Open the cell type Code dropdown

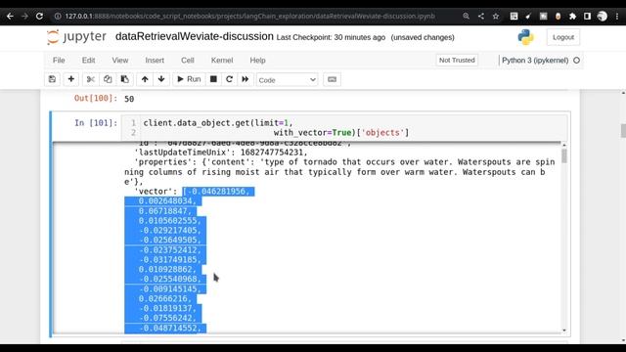click(x=287, y=80)
